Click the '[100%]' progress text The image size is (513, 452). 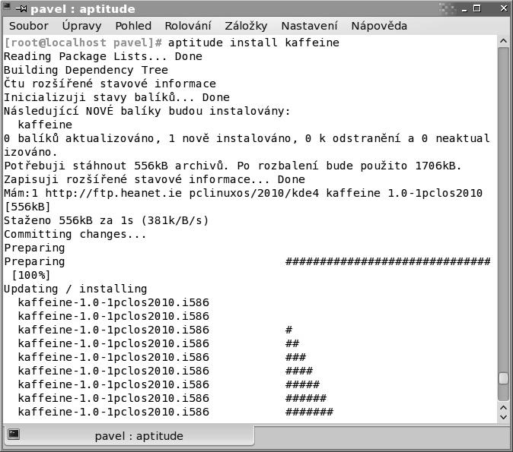[x=31, y=275]
